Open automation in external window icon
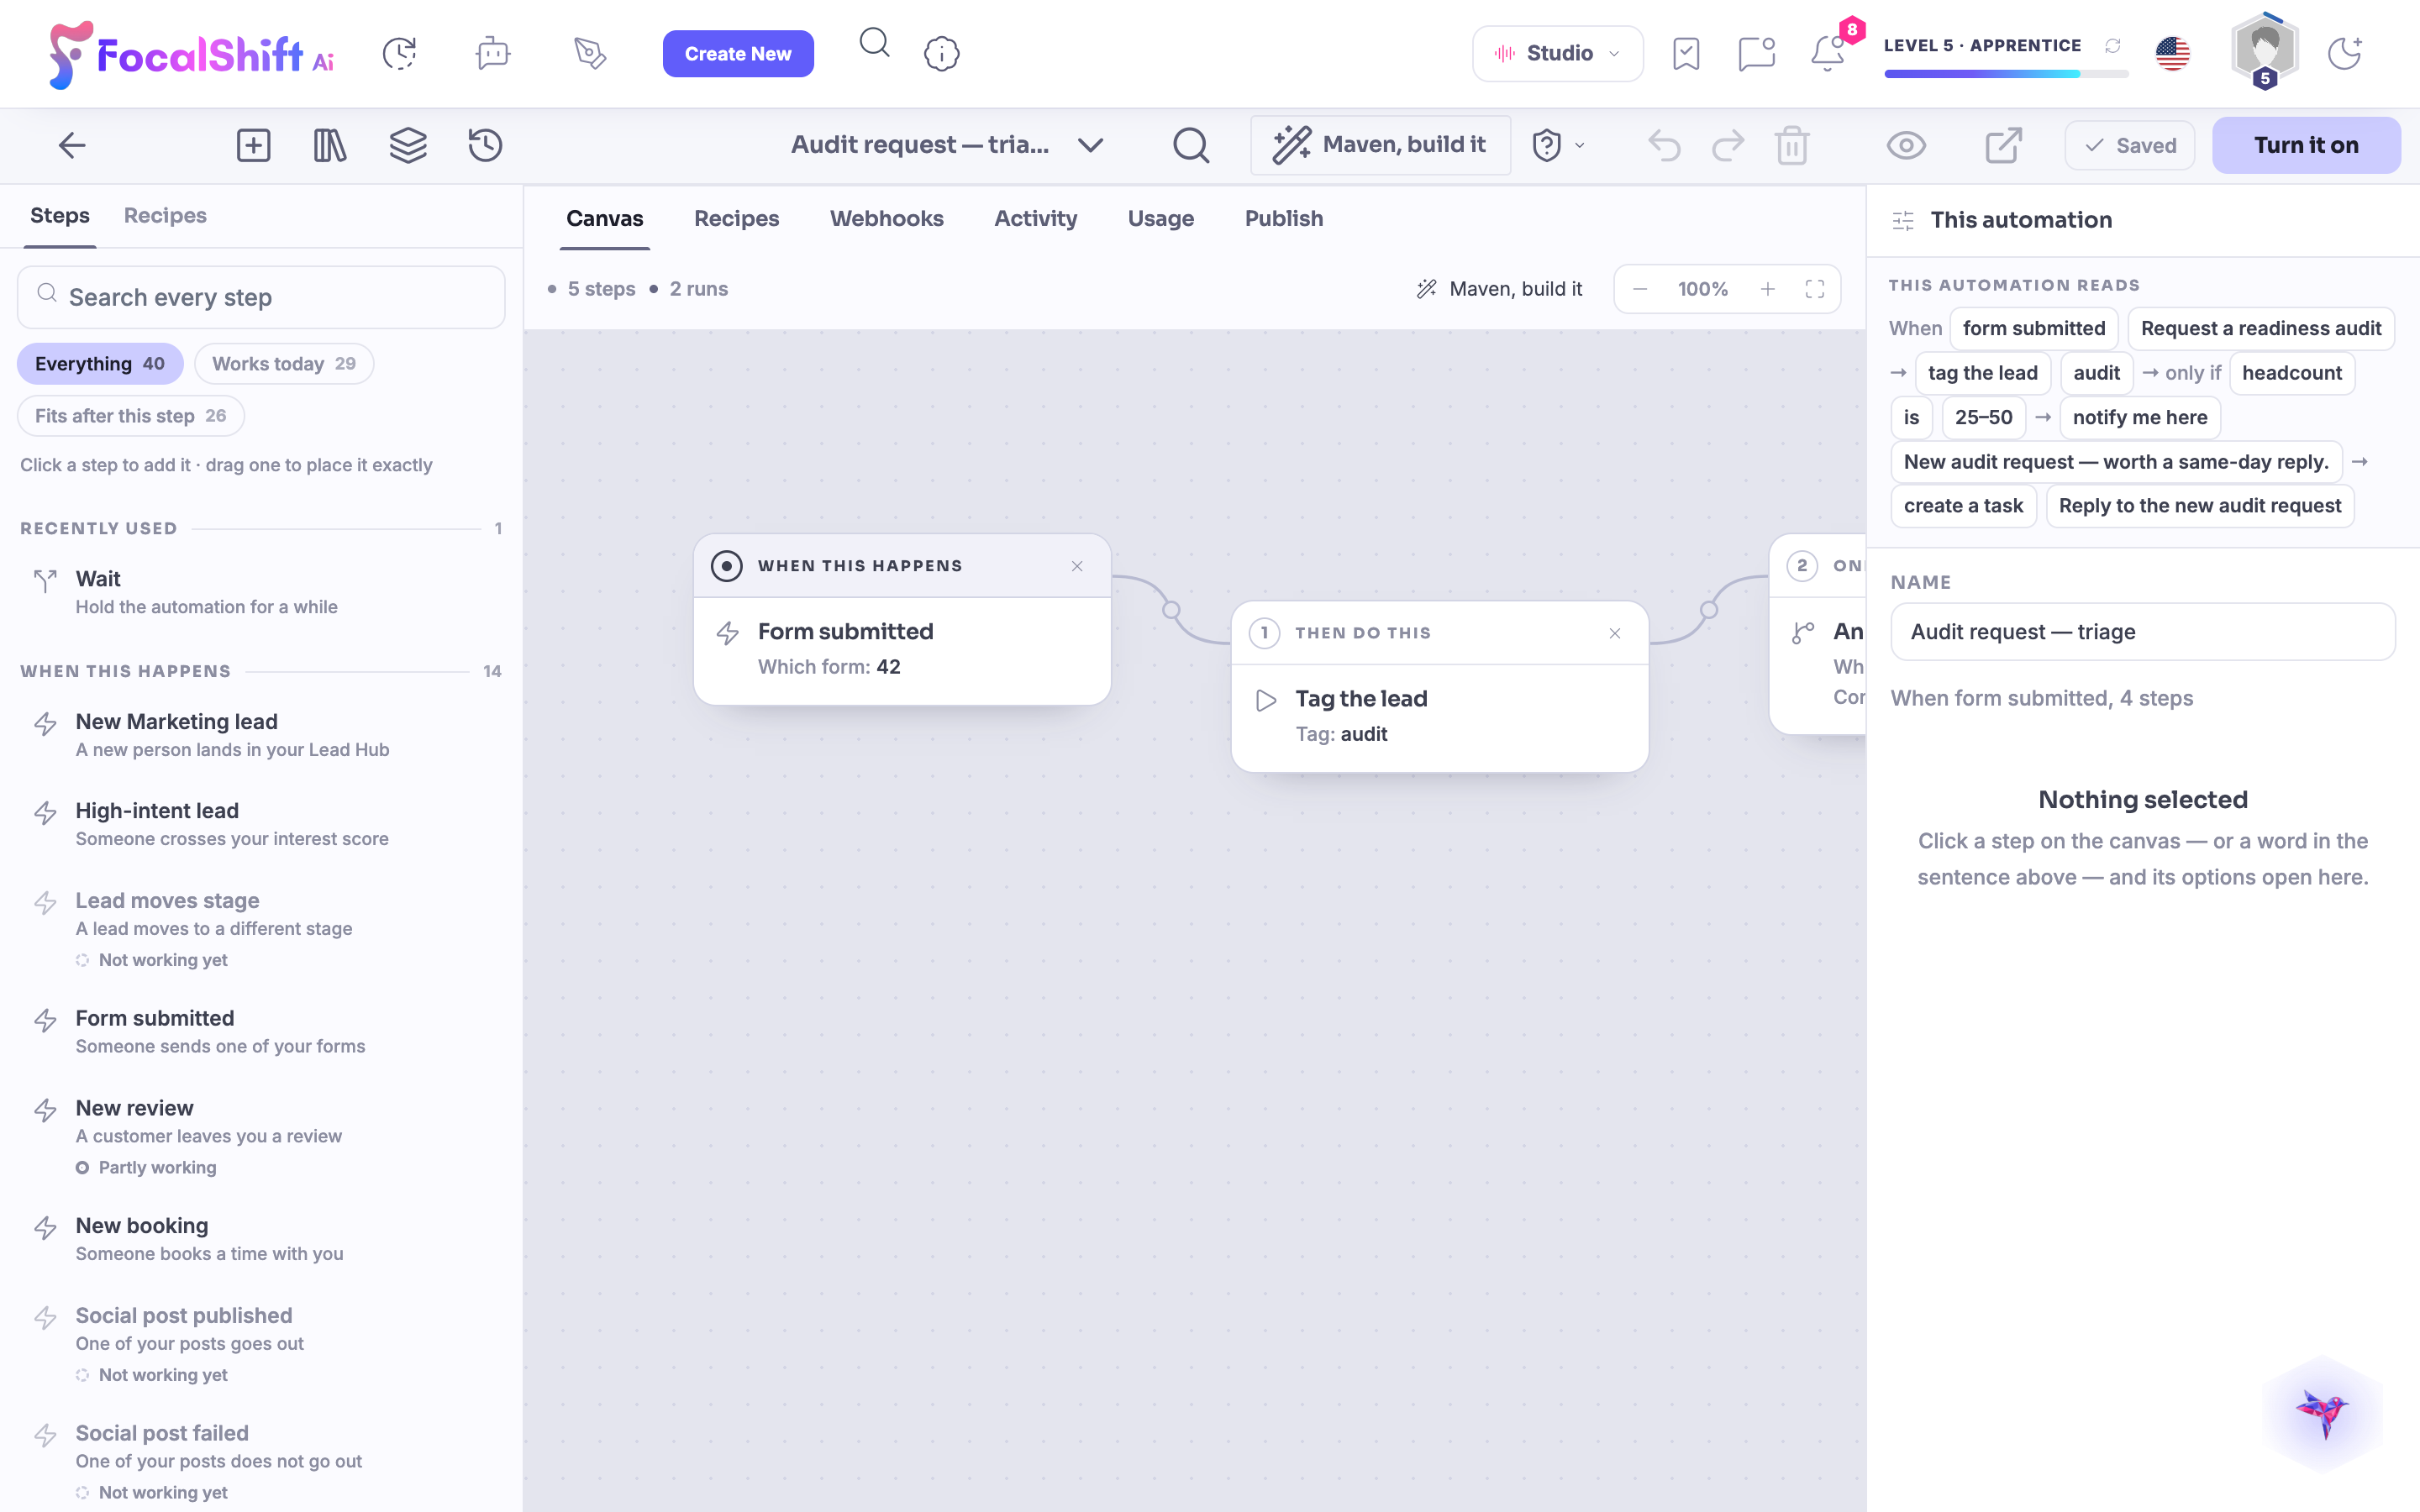The height and width of the screenshot is (1512, 2420). (2004, 146)
